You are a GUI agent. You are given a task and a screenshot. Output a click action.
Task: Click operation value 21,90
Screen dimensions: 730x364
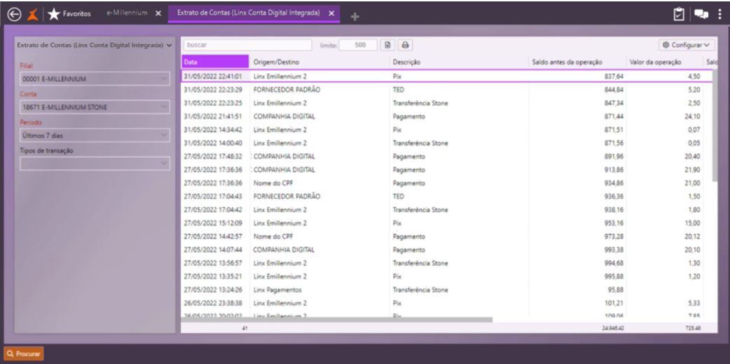pyautogui.click(x=692, y=169)
